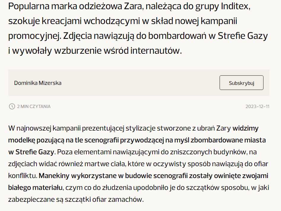Click bold words "zbombardowane miasta"

[x=228, y=140]
